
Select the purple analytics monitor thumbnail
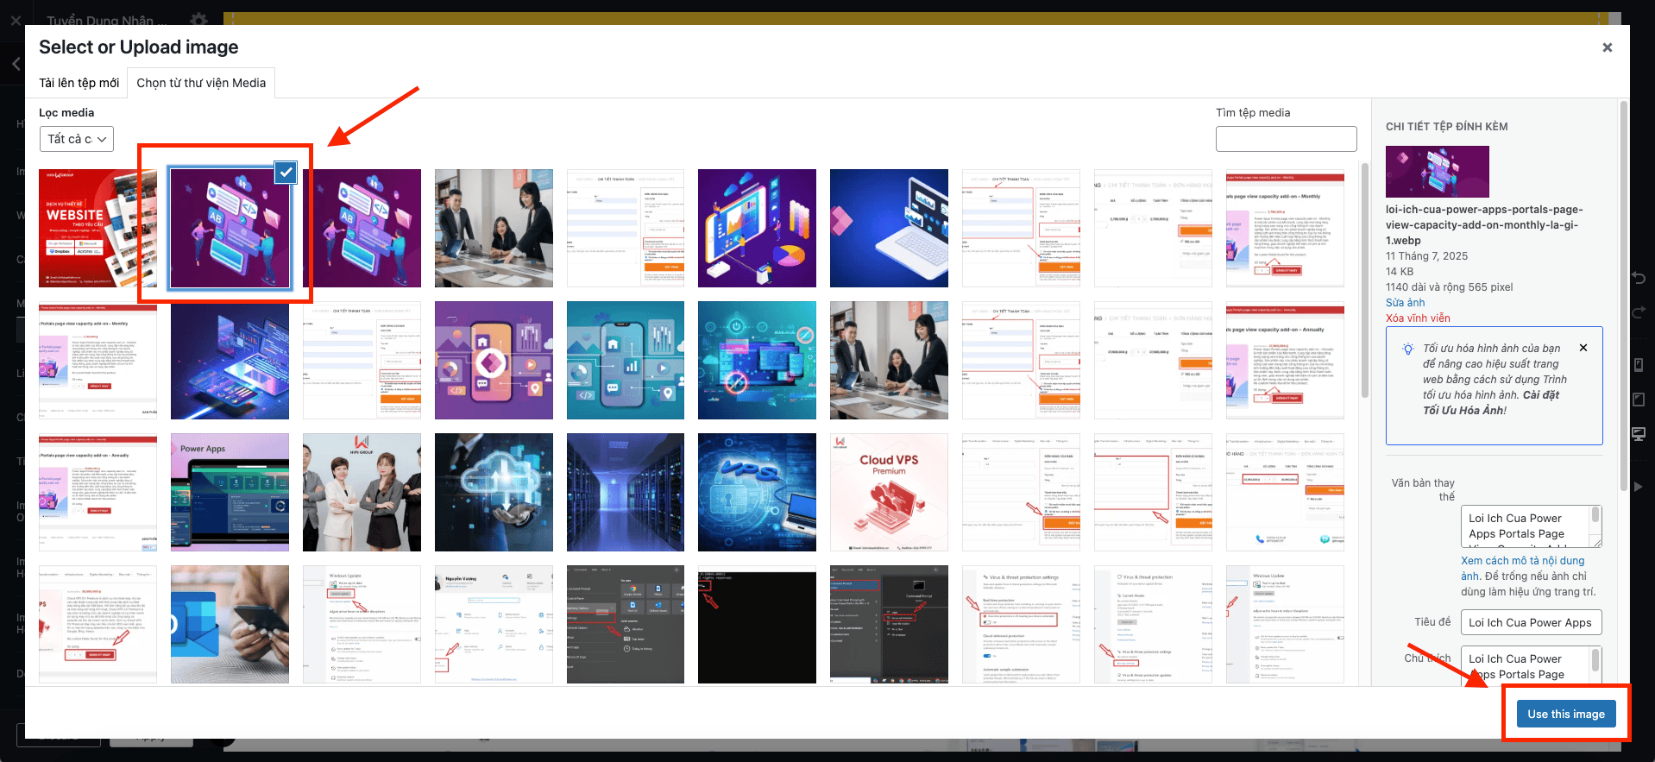click(757, 229)
